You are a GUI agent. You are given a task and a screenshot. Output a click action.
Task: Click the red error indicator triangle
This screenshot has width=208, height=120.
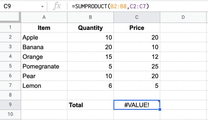point(158,102)
